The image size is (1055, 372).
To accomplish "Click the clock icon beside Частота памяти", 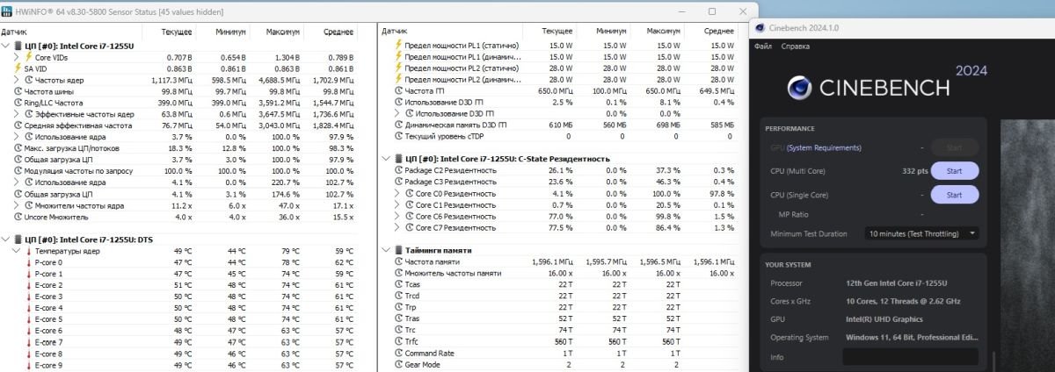I will 399,261.
